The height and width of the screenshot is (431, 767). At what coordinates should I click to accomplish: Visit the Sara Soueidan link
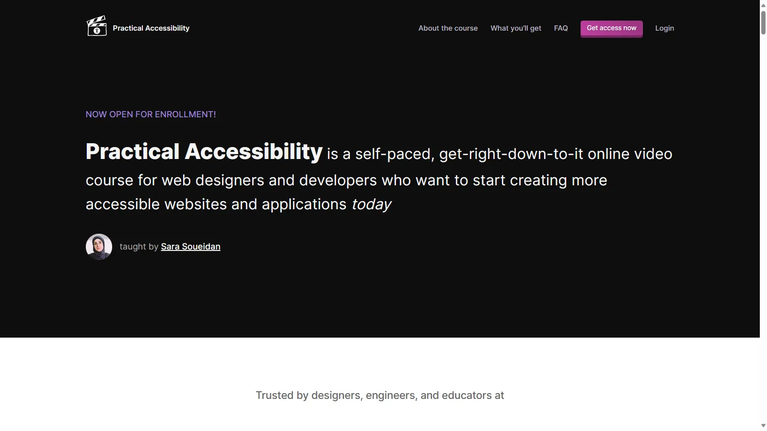(190, 247)
